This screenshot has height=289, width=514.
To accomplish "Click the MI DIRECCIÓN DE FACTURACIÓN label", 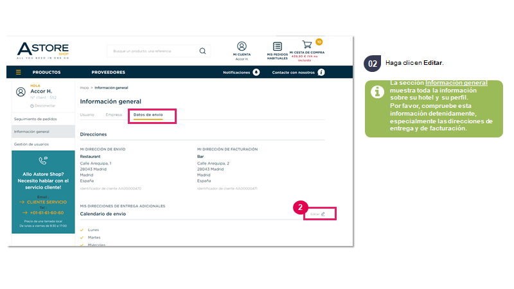I will pos(227,150).
